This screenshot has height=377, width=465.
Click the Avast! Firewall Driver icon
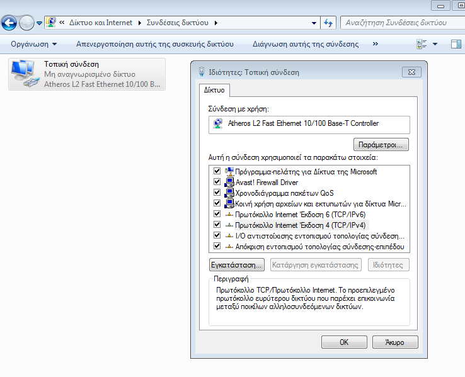coord(229,182)
